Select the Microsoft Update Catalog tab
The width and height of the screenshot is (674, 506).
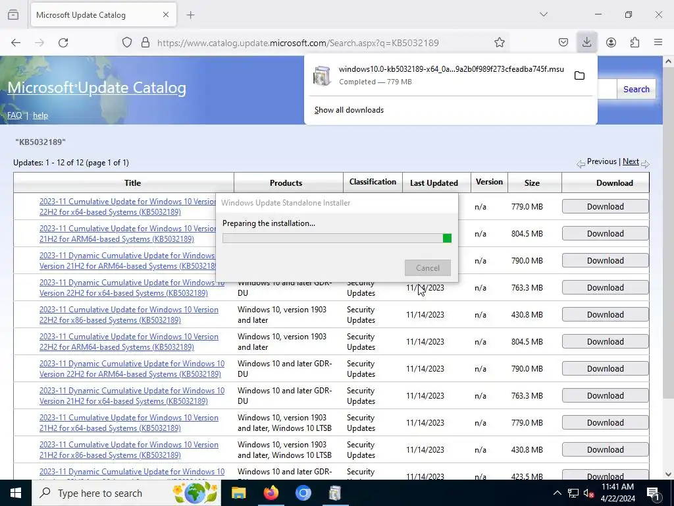[103, 15]
